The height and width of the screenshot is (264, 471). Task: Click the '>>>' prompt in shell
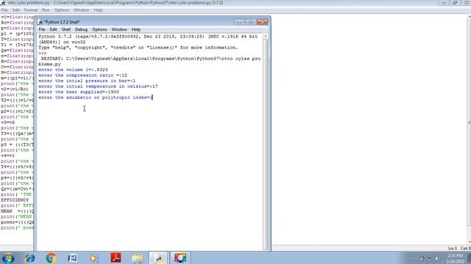(43, 54)
